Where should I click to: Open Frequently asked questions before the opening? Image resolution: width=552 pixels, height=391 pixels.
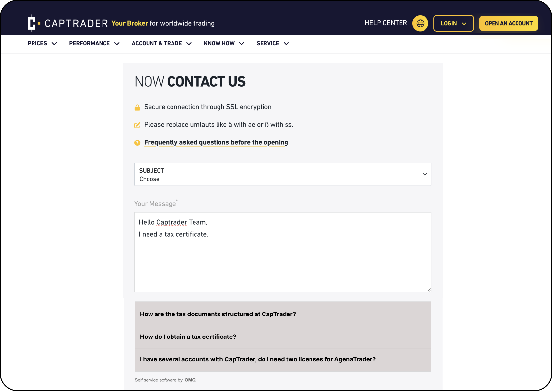(216, 142)
